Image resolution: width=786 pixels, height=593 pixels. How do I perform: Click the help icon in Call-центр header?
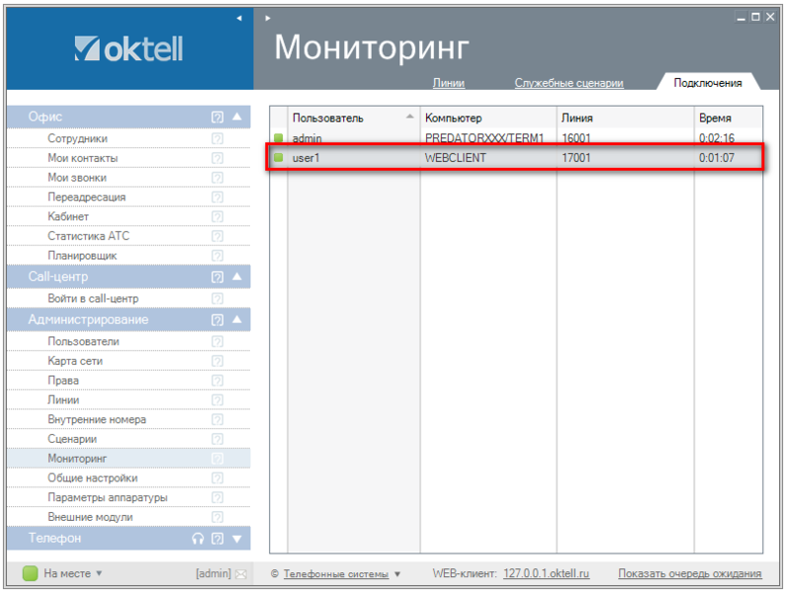click(x=218, y=277)
